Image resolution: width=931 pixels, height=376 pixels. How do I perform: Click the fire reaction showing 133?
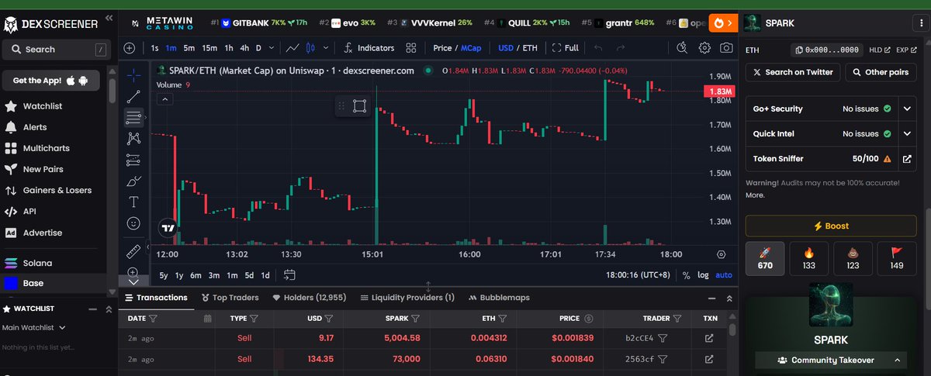pyautogui.click(x=808, y=258)
